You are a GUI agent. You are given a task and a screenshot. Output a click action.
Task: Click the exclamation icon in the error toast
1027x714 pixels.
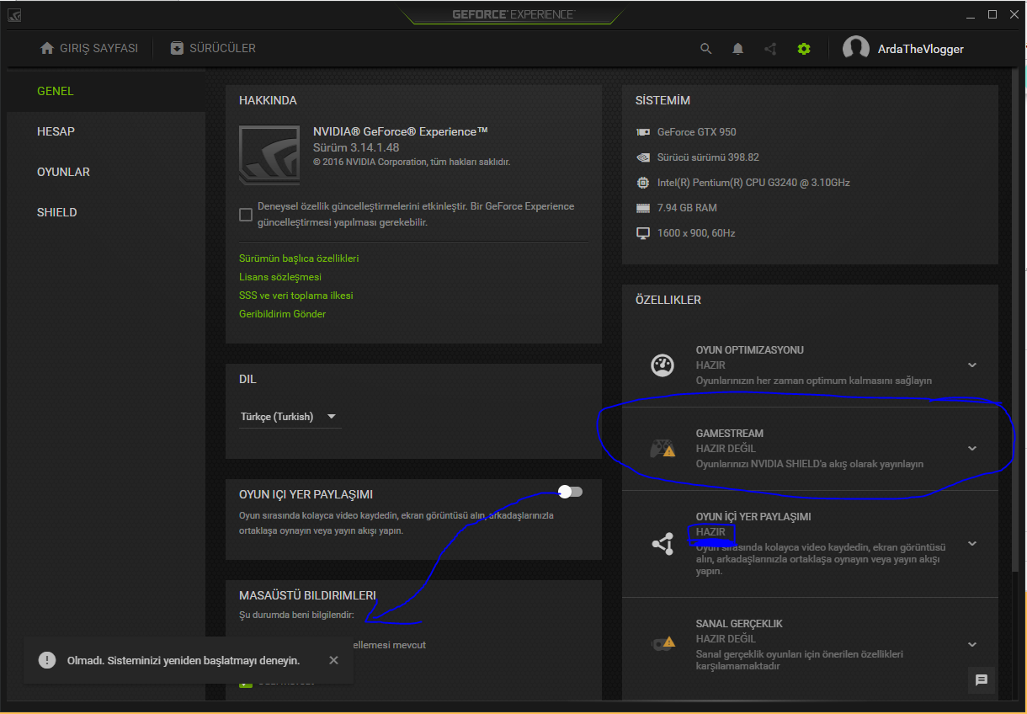47,660
